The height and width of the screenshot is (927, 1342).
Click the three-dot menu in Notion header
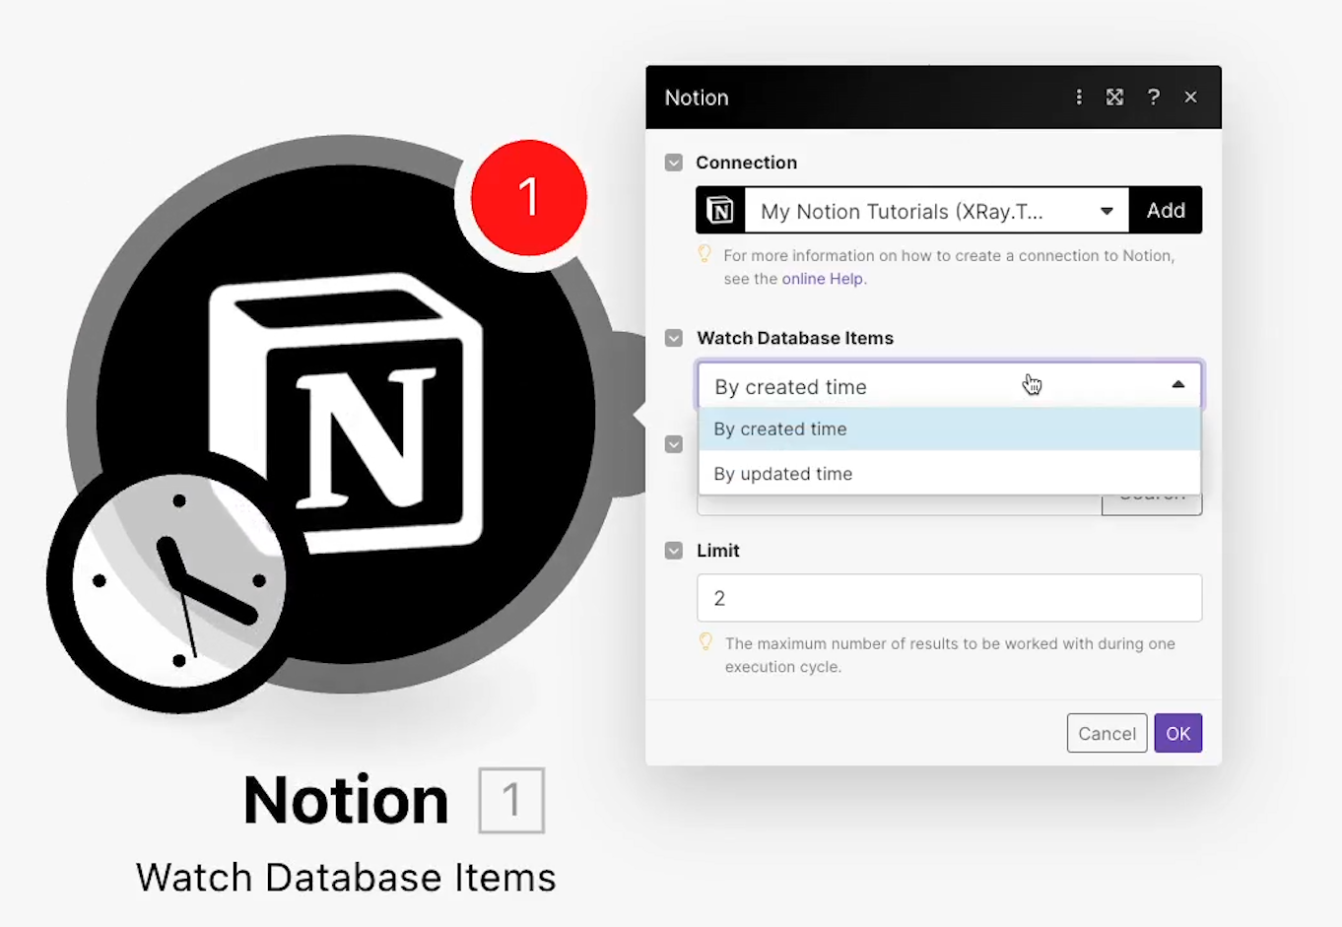1079,97
